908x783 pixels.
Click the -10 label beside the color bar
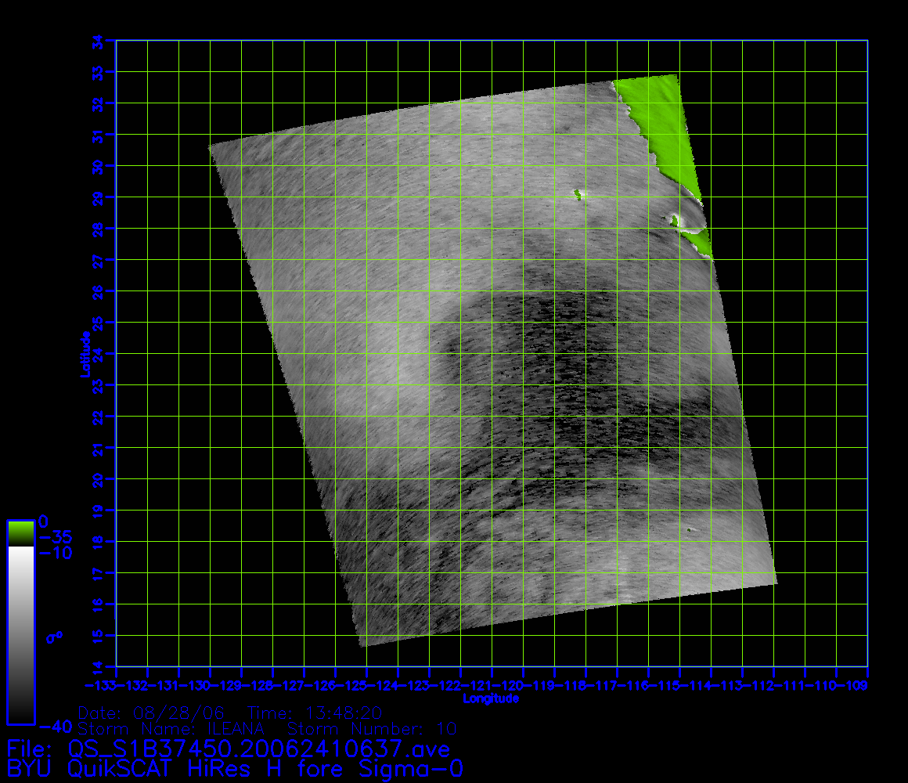[56, 553]
